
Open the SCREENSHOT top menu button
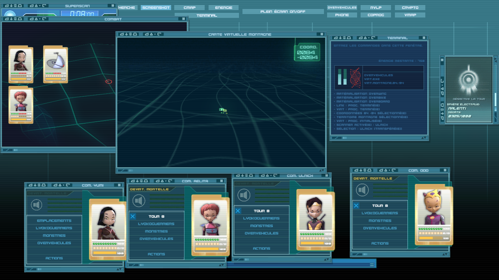click(156, 8)
